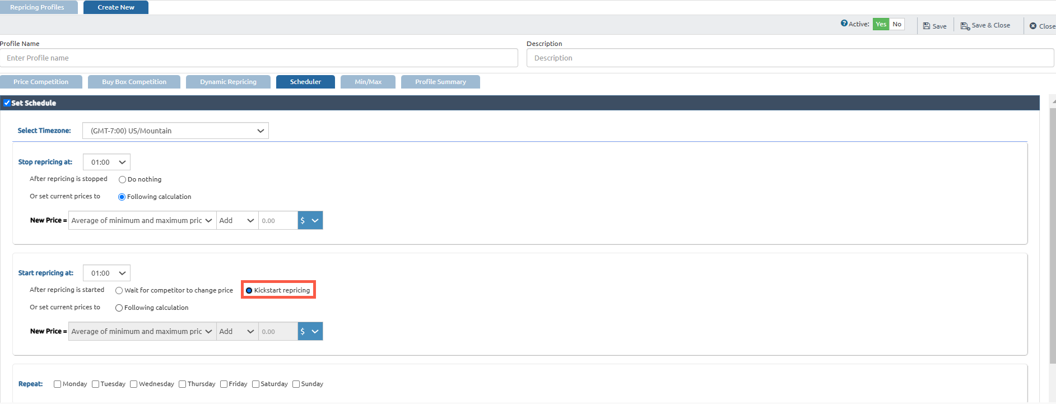
Task: Open the Buy Box Competition tab
Action: point(134,82)
